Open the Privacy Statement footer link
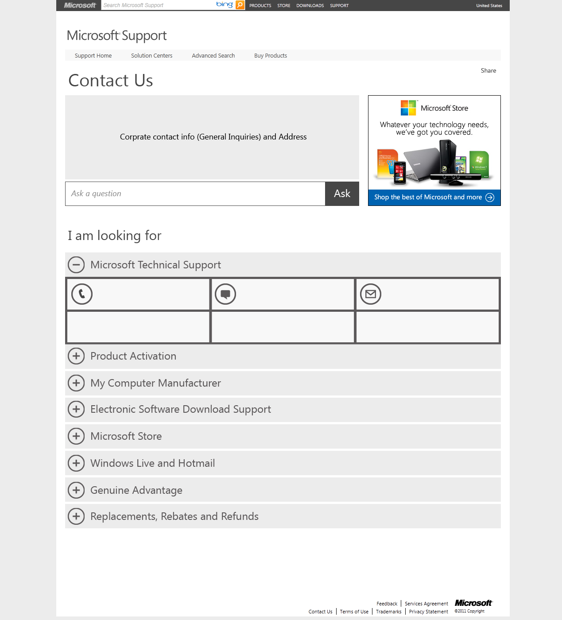The height and width of the screenshot is (620, 562). (x=428, y=612)
